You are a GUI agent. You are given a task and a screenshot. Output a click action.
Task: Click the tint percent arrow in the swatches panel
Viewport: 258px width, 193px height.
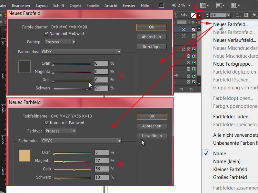(x=189, y=22)
